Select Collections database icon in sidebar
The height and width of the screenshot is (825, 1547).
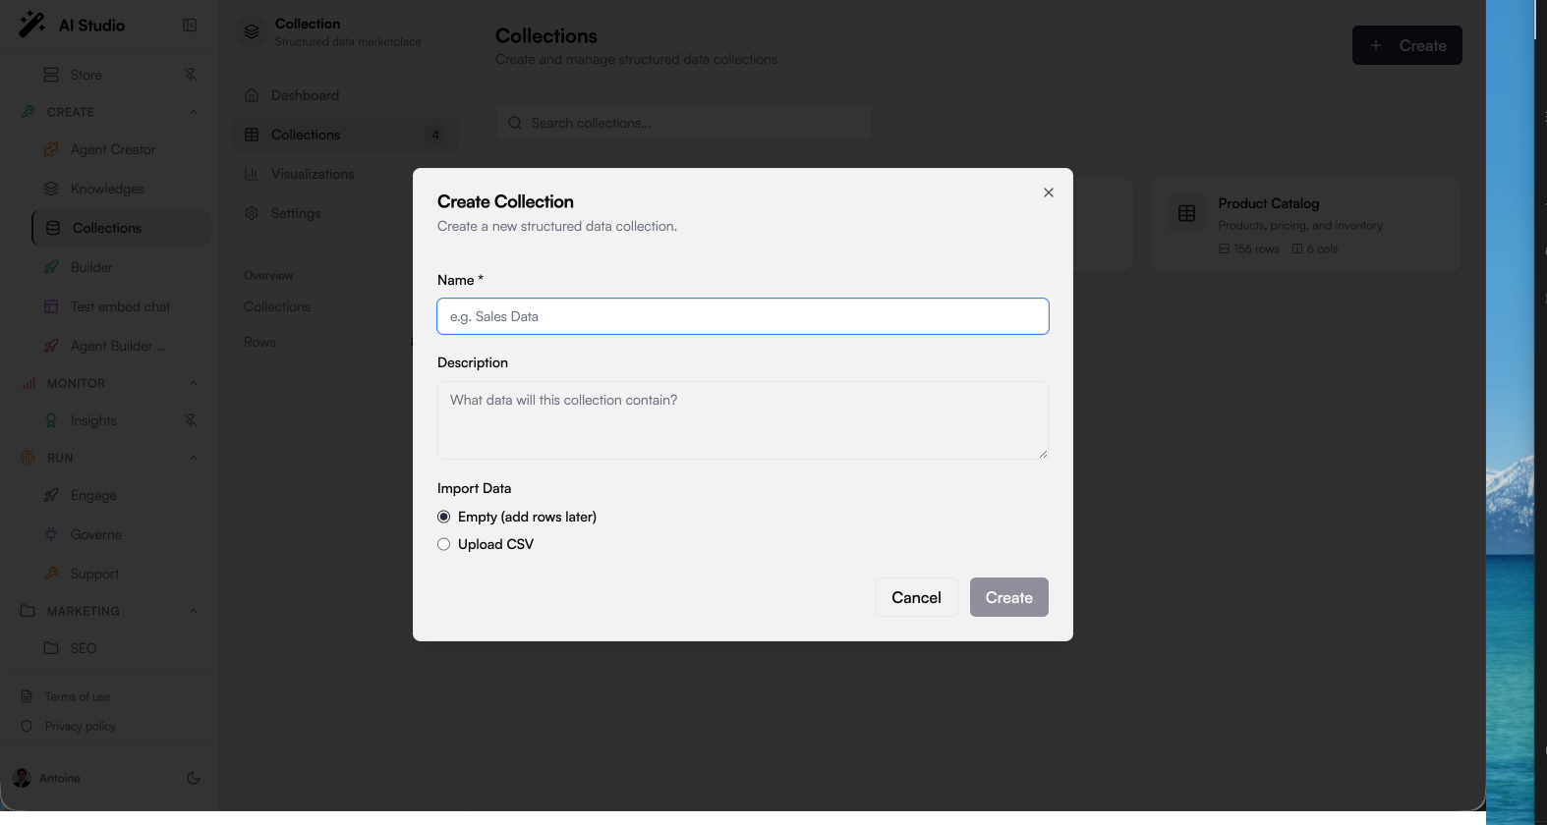coord(53,228)
